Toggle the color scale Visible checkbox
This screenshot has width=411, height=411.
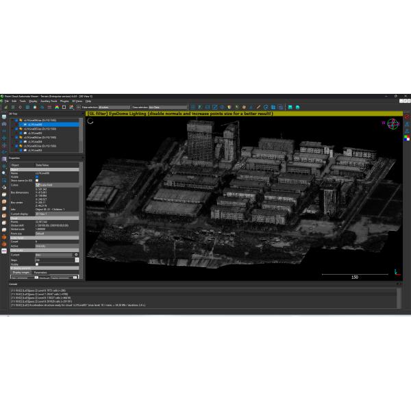38,264
